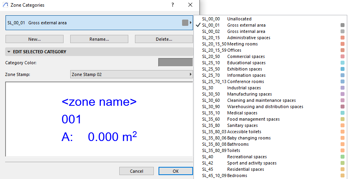Choose Manufacturing spaces category
The height and width of the screenshot is (179, 350).
point(270,94)
